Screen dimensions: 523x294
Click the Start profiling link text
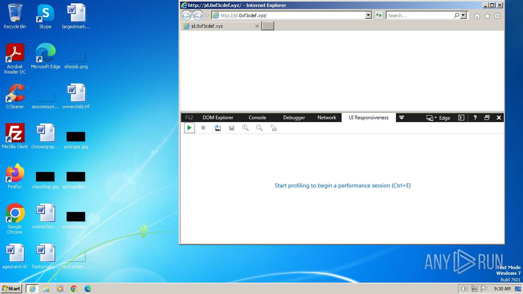coord(342,185)
